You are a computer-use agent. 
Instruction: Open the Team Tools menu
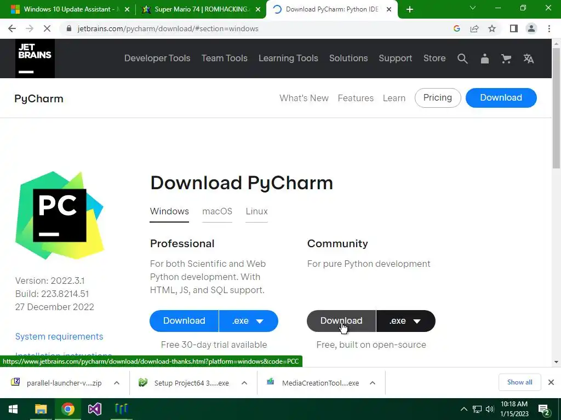(x=224, y=58)
